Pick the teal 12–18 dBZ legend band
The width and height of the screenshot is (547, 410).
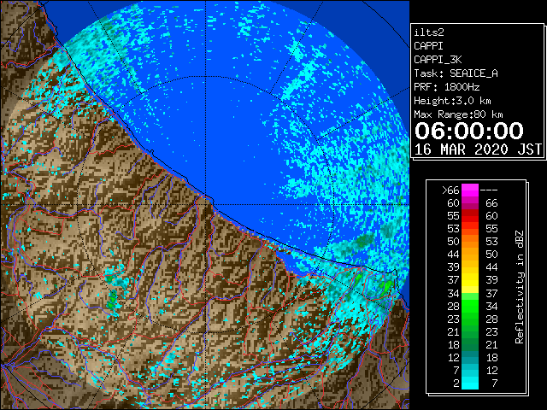click(470, 357)
